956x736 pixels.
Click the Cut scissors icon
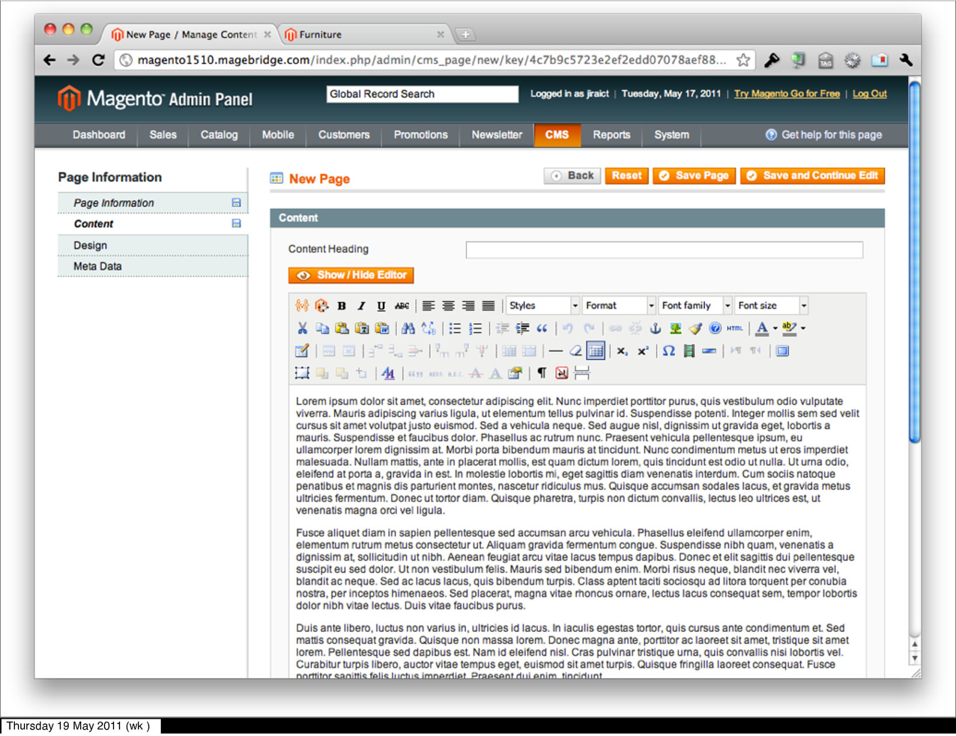pyautogui.click(x=302, y=328)
